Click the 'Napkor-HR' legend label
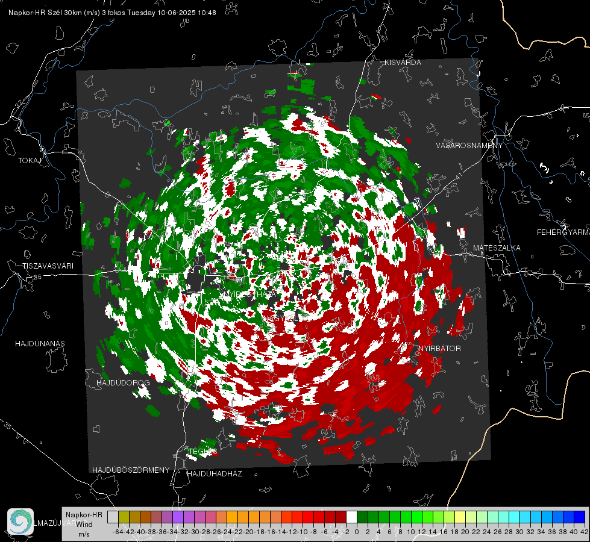 pos(84,514)
